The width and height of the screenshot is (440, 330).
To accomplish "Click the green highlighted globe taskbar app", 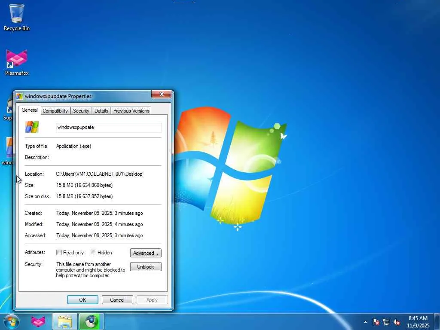I will tap(91, 321).
